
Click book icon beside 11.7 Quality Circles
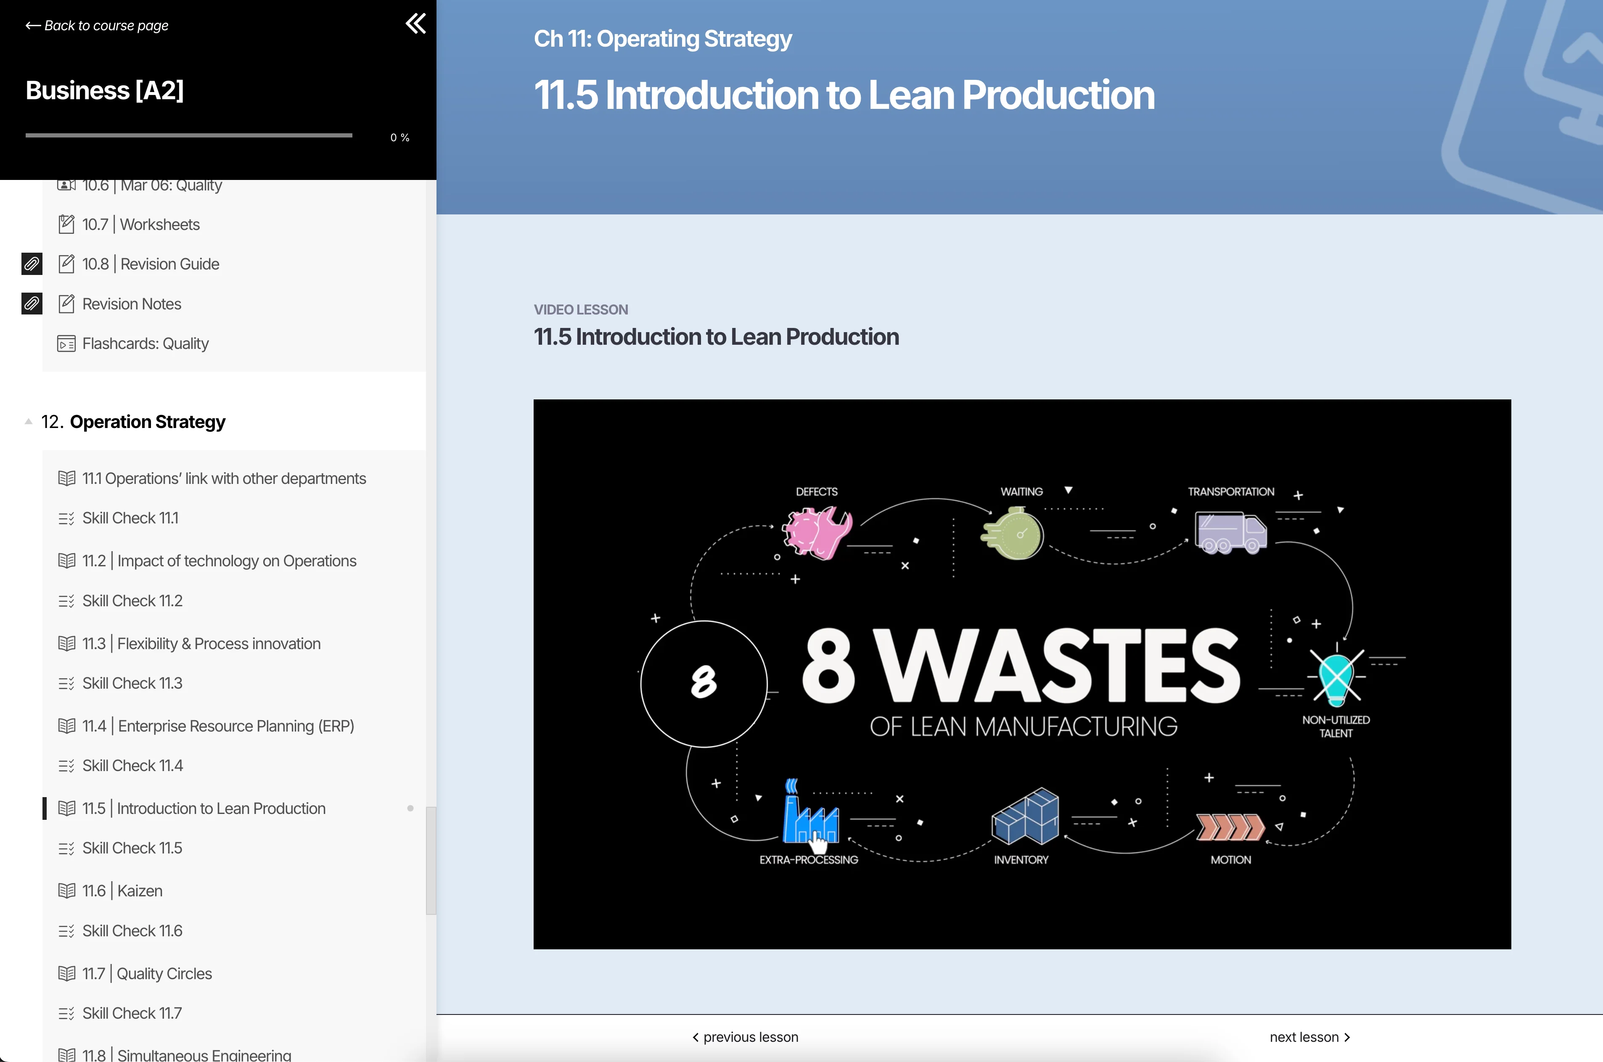tap(66, 973)
